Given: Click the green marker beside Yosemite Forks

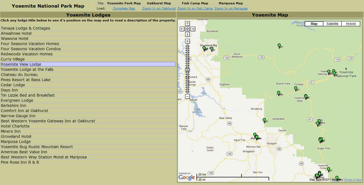Looking at the screenshot, I should click(x=328, y=170).
